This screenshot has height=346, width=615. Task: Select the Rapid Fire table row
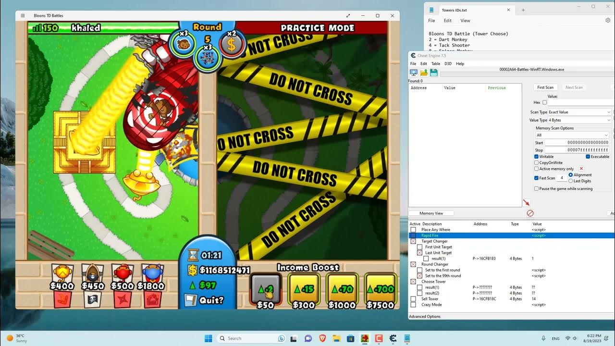[512, 235]
